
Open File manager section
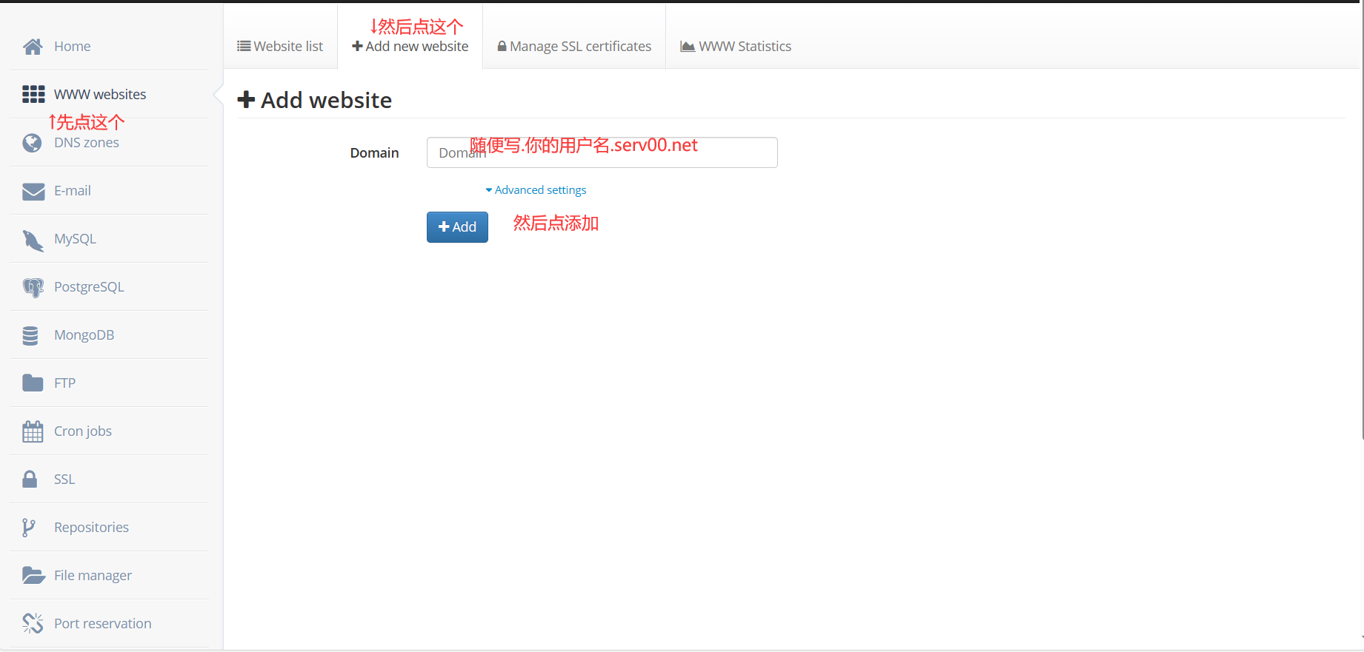(110, 575)
